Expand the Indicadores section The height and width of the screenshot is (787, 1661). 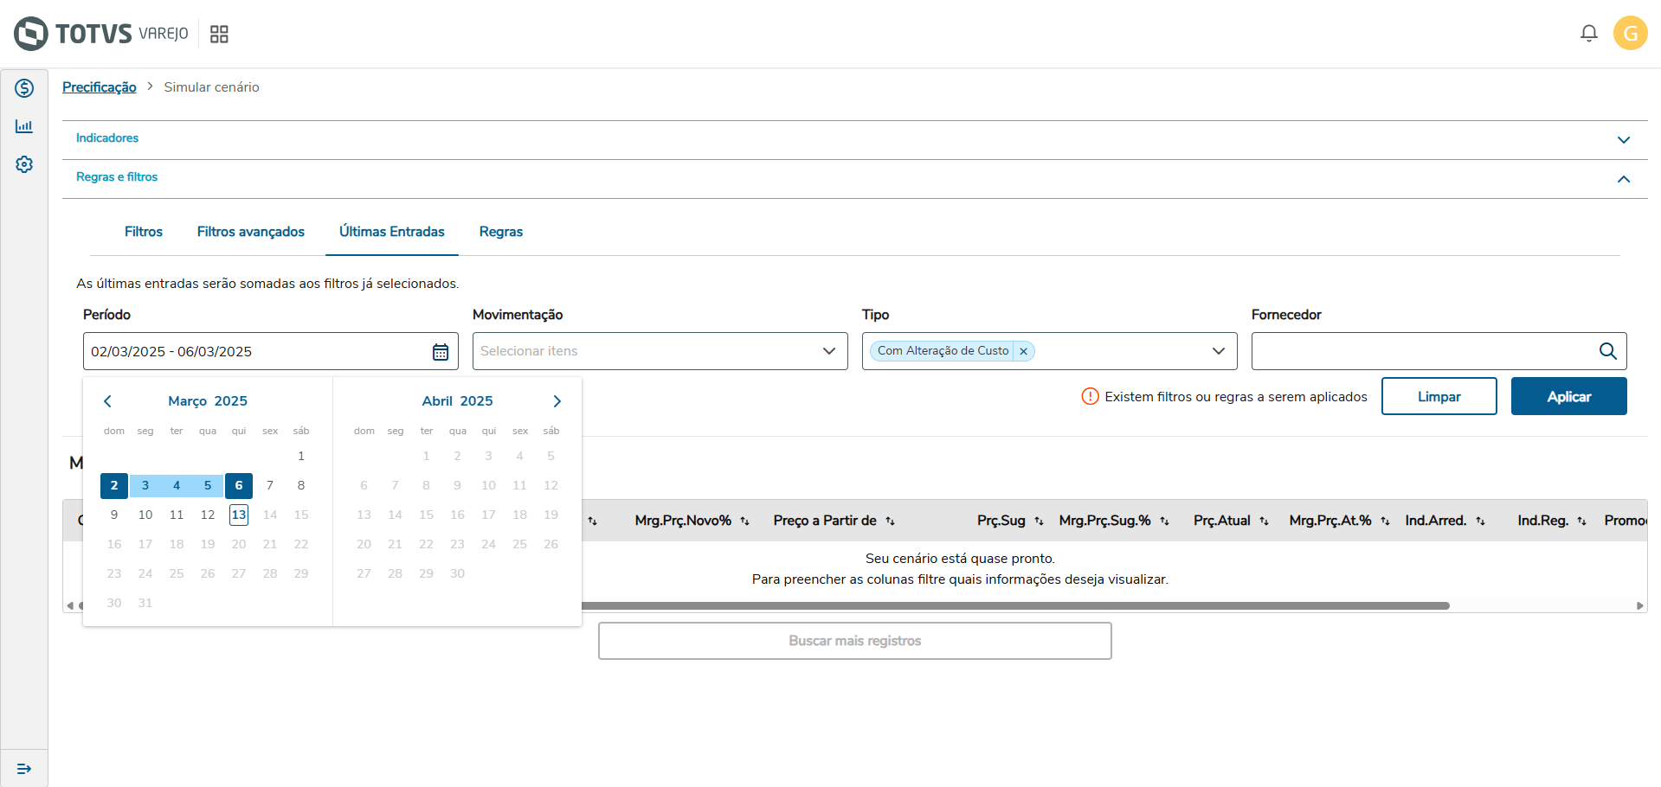[x=1623, y=140]
